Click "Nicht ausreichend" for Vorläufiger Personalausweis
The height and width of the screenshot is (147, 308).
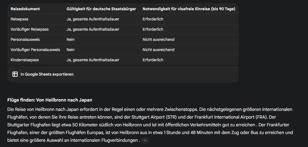[x=158, y=50]
